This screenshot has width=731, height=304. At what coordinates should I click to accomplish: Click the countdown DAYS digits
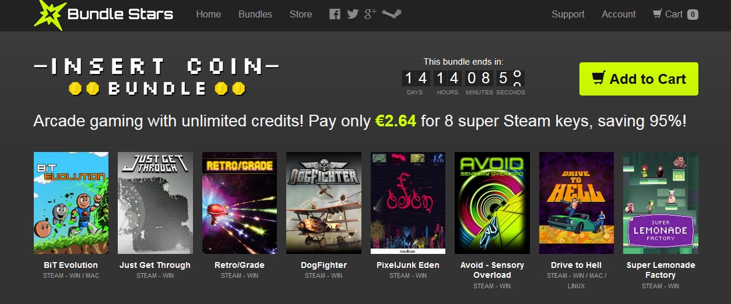point(415,78)
